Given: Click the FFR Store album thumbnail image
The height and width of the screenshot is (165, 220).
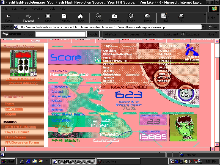Looking at the screenshot, I should click(x=23, y=63).
